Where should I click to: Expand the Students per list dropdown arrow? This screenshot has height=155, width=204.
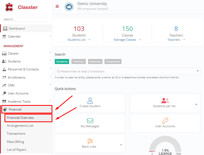[196, 104]
